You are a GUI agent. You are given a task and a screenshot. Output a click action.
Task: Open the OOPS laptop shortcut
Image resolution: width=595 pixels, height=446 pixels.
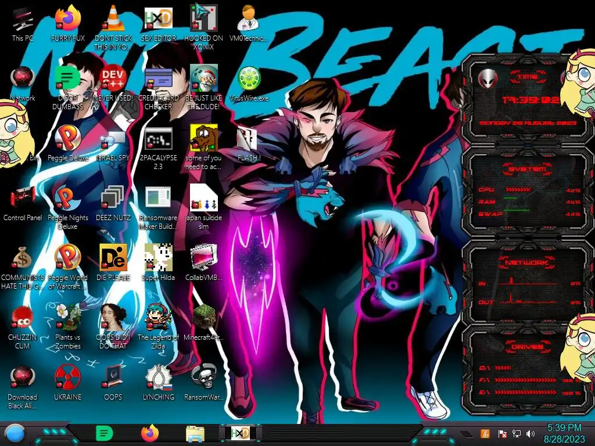113,382
